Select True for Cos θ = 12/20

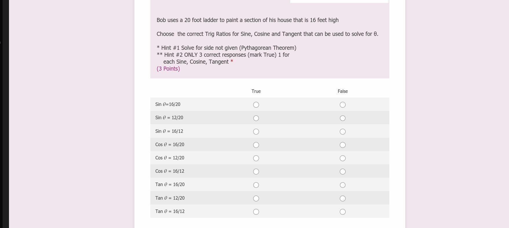256,158
